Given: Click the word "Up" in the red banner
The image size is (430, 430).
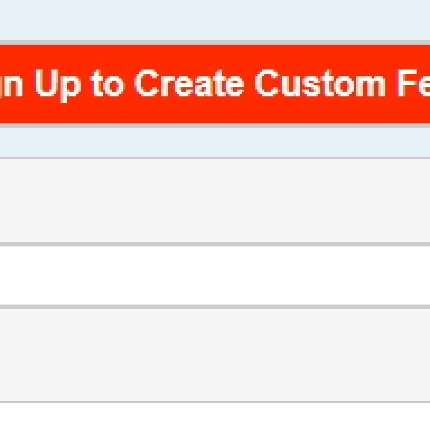Looking at the screenshot, I should (58, 85).
